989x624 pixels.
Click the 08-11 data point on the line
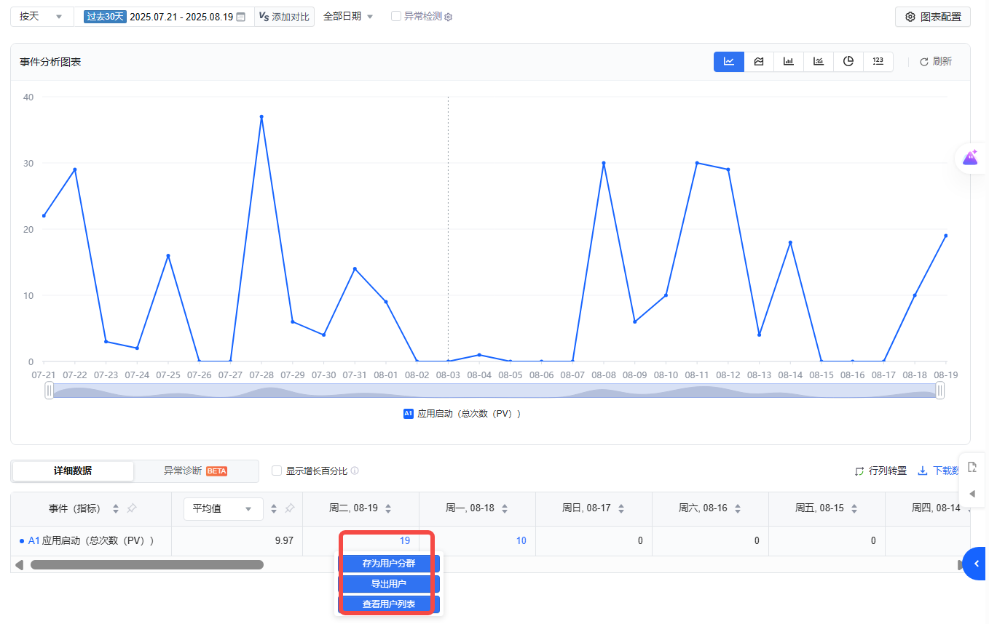(x=697, y=163)
